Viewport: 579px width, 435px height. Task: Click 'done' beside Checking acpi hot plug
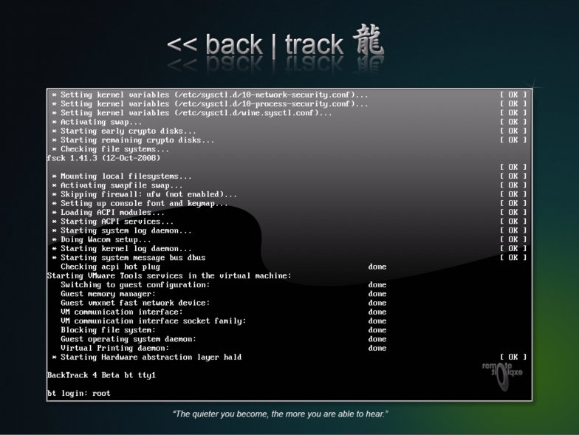coord(377,267)
